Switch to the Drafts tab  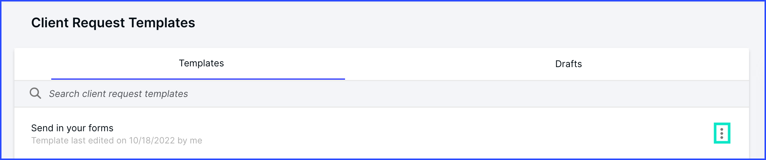[568, 64]
